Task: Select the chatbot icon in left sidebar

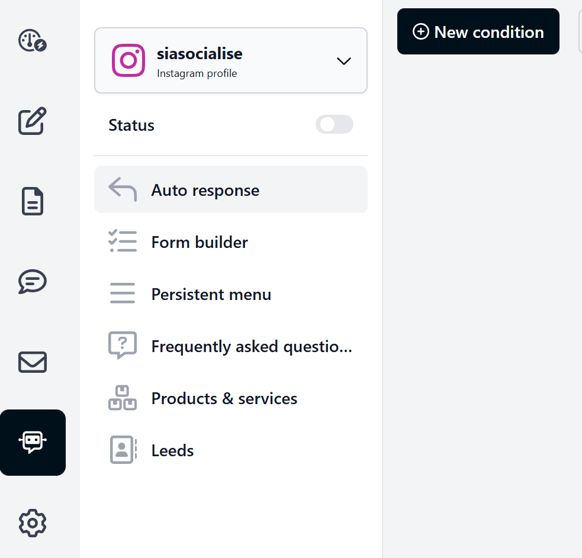Action: [33, 442]
